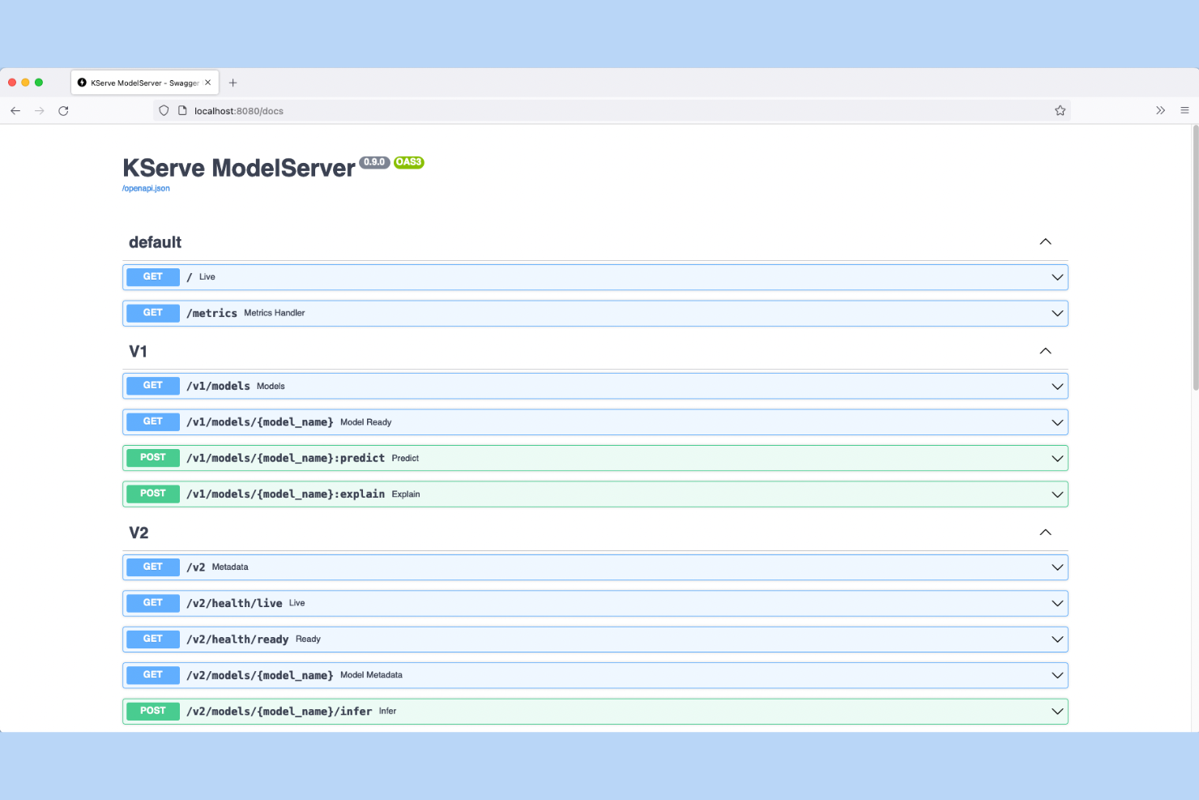Collapse the V2 section
The height and width of the screenshot is (800, 1199).
pos(1045,533)
